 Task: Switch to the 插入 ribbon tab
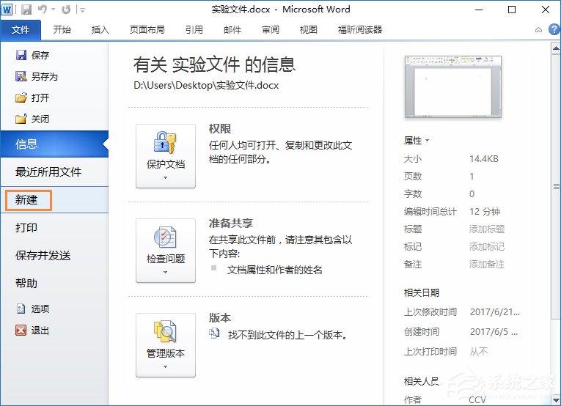(100, 29)
